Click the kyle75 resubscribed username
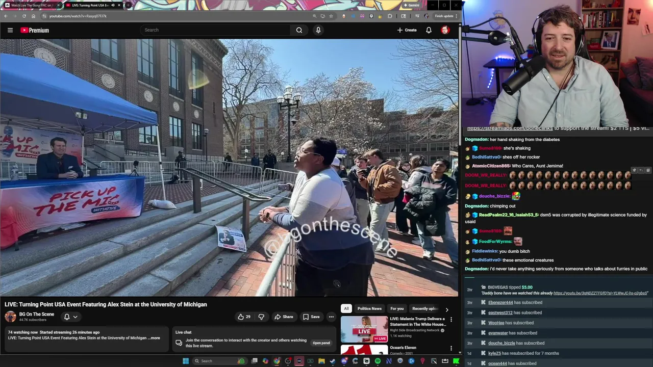Screen dimensions: 653x367 click(494, 353)
